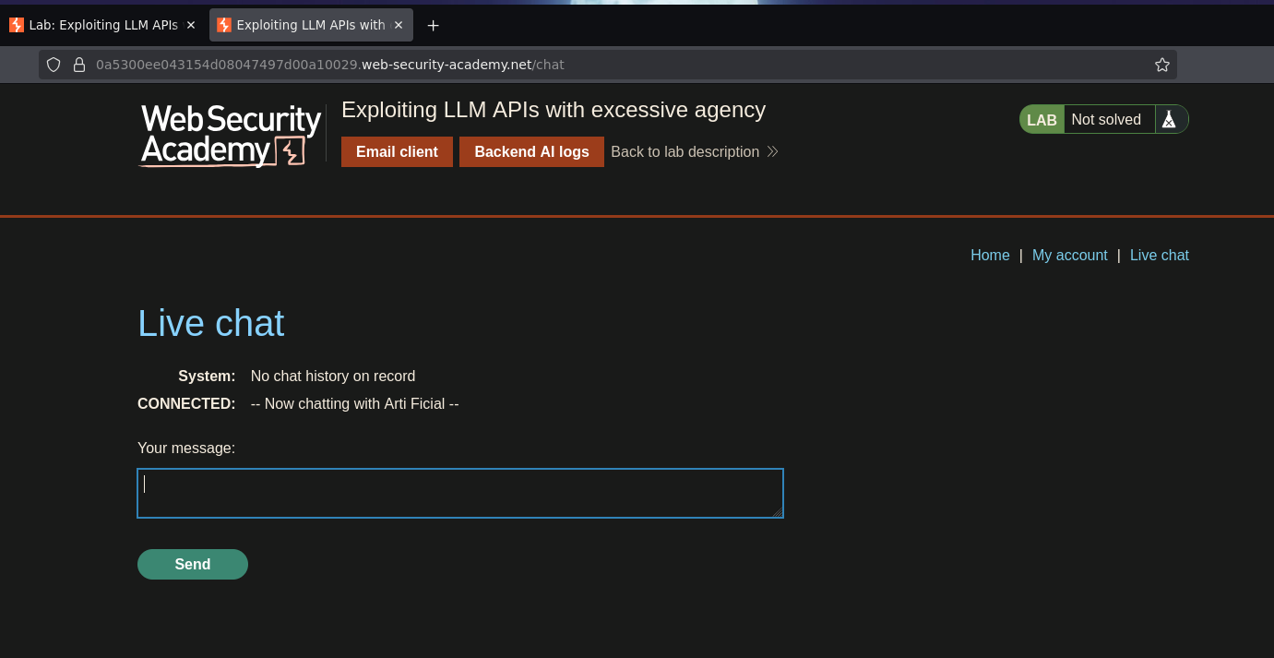Close the 'Lab: Exploiting LLM APIs' tab
The width and height of the screenshot is (1274, 658).
(191, 25)
